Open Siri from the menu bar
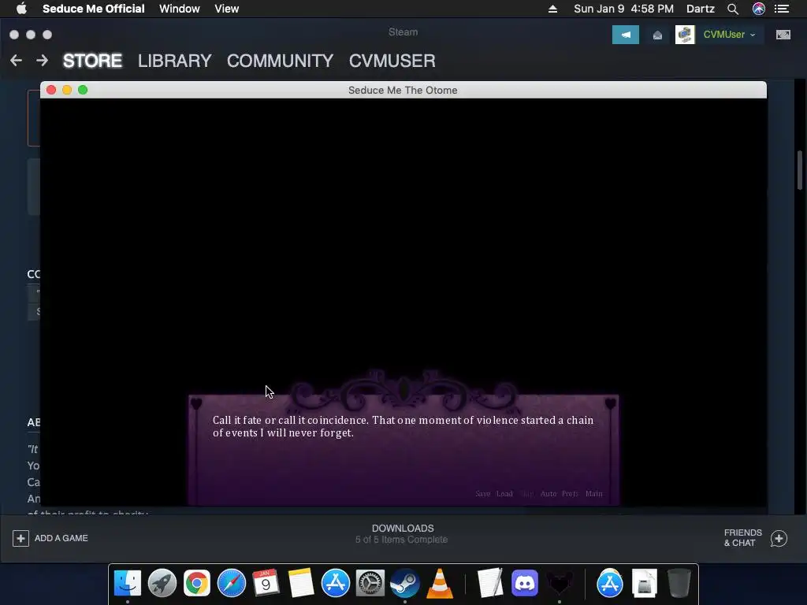This screenshot has height=605, width=807. (759, 9)
